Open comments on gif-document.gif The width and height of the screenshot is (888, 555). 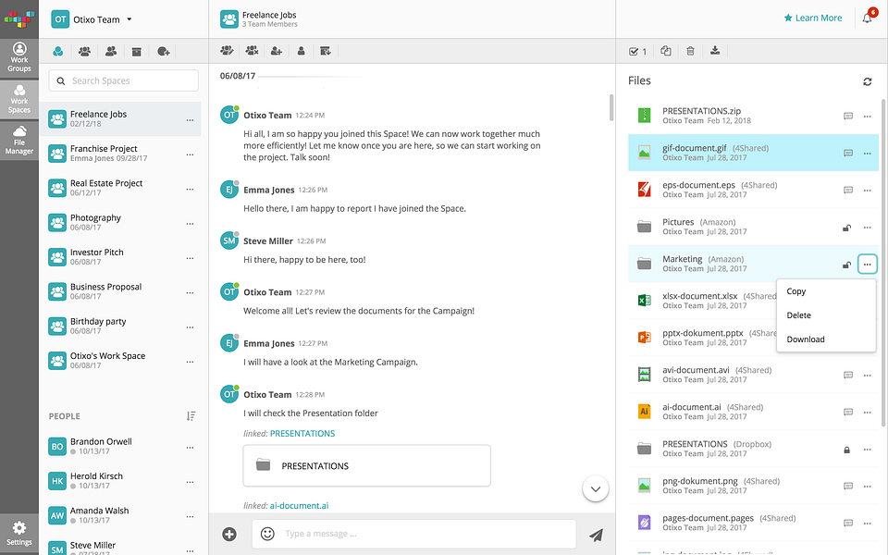tap(848, 153)
